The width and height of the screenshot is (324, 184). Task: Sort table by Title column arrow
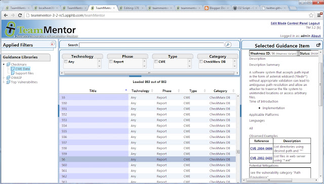[126, 90]
